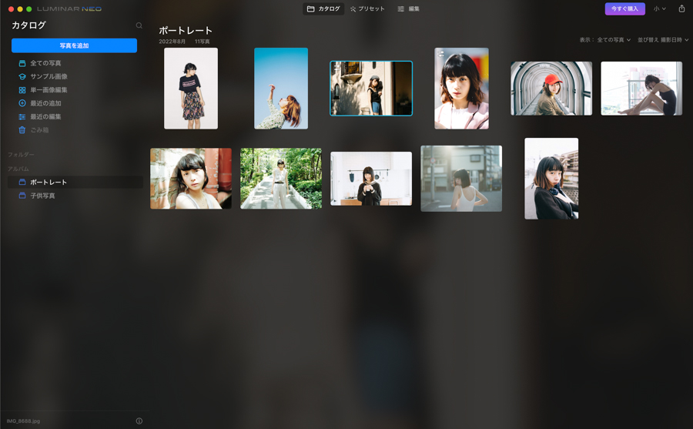This screenshot has height=429, width=693.
Task: Switch to the プリセット tab
Action: 367,9
